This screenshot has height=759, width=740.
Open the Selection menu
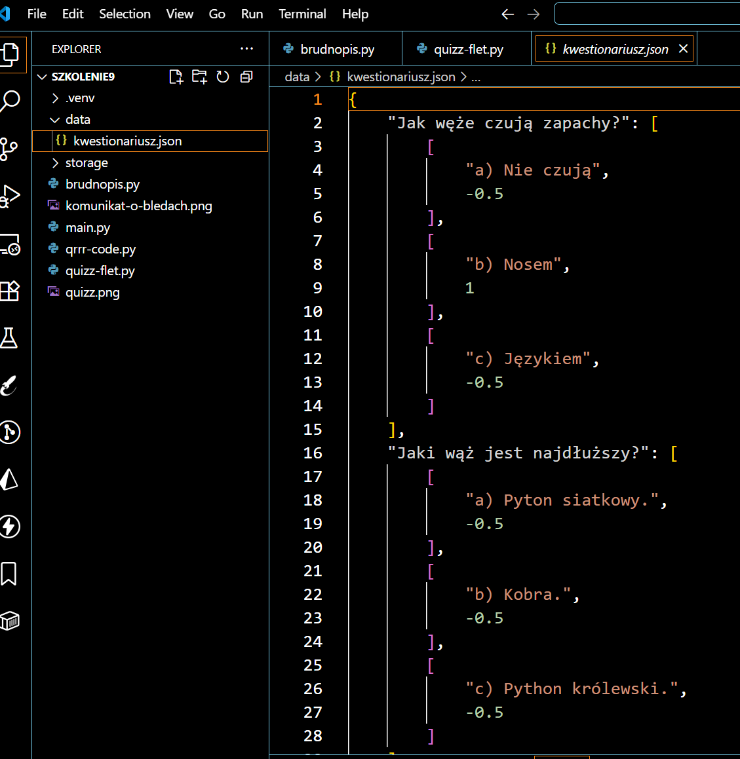click(x=125, y=14)
